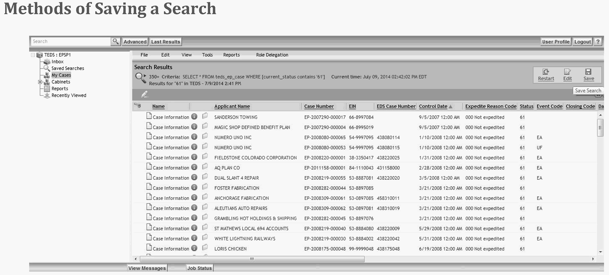Expand the Cabinets tree node
The image size is (609, 275).
pyautogui.click(x=40, y=82)
